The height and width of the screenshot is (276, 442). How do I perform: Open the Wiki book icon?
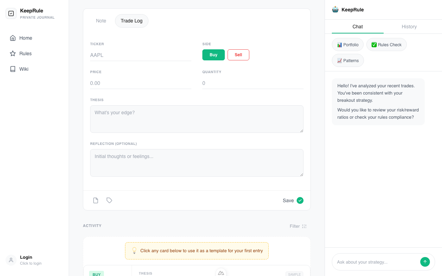(x=12, y=69)
